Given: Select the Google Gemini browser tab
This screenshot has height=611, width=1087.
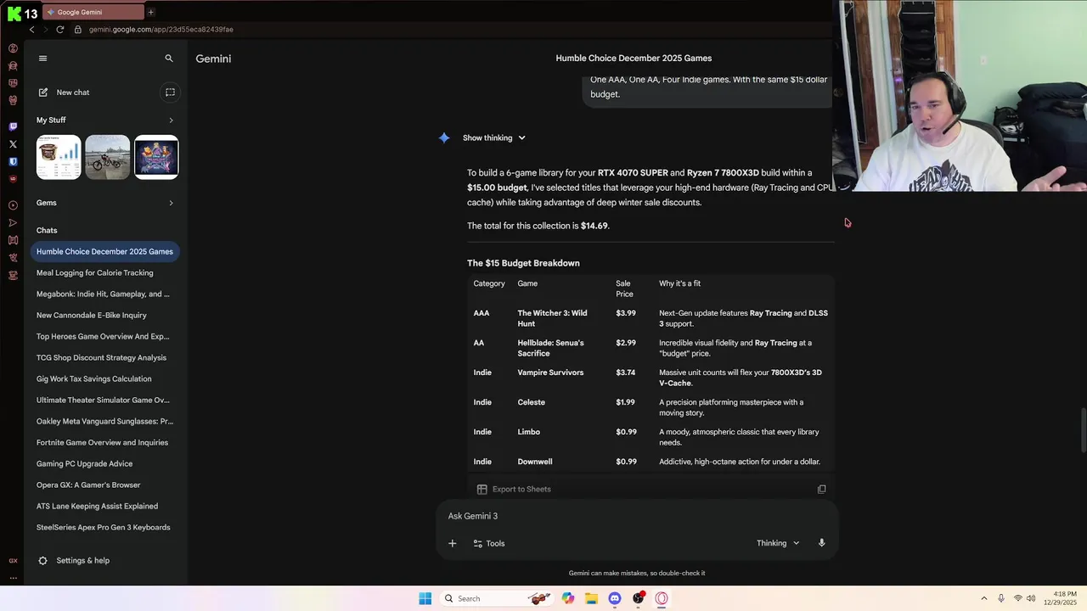Looking at the screenshot, I should (93, 12).
